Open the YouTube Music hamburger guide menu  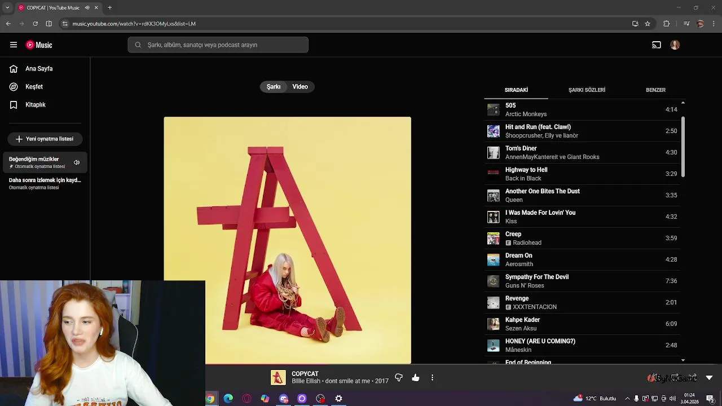pyautogui.click(x=14, y=45)
